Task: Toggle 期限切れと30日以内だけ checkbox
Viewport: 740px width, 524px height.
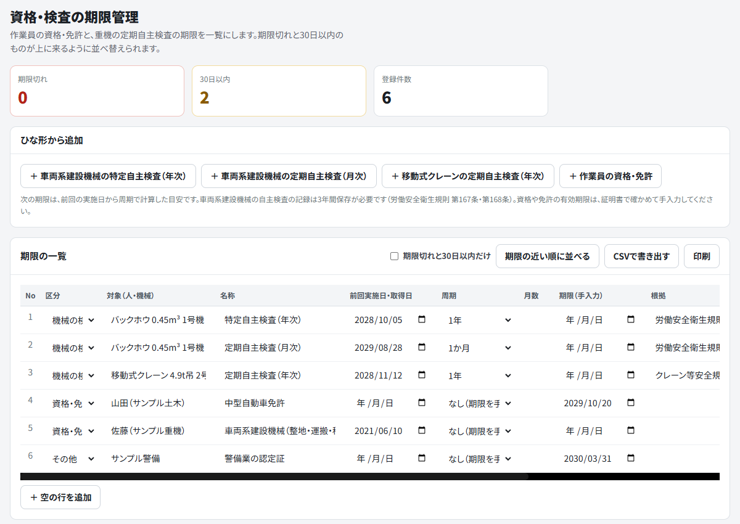Action: click(x=395, y=256)
